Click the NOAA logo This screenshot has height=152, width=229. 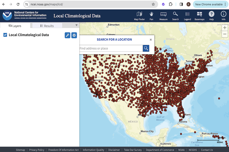click(7, 15)
